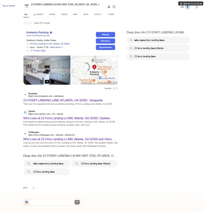Click the red Kimberly Painting map pin

(94, 67)
